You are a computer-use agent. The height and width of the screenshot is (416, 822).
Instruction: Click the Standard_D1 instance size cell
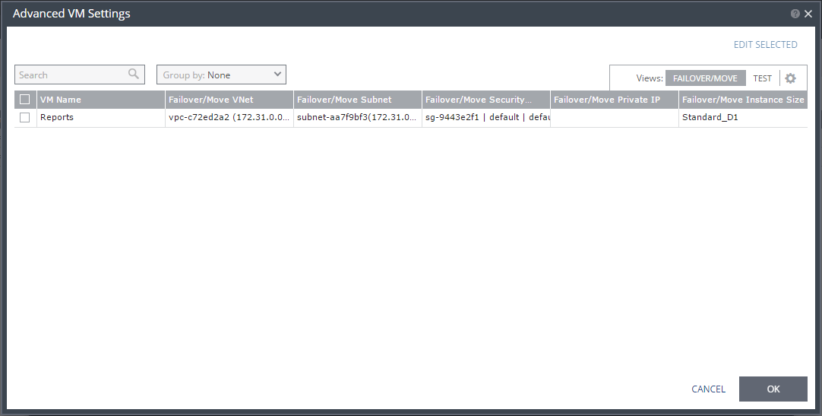(743, 118)
